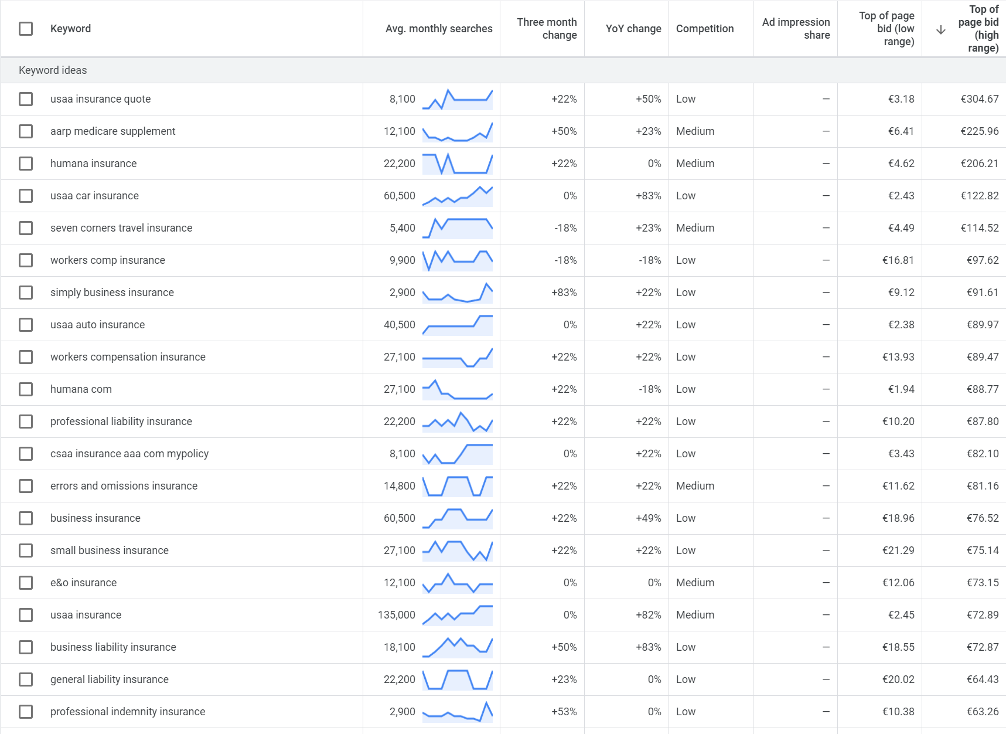Tick the humana com checkbox
The height and width of the screenshot is (734, 1006).
click(26, 389)
